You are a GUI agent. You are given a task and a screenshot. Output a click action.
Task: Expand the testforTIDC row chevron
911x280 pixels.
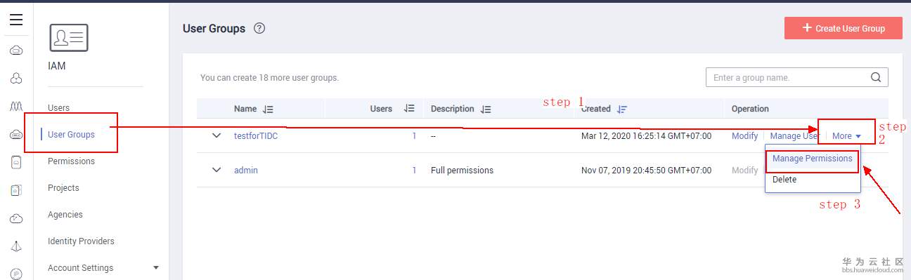point(217,135)
